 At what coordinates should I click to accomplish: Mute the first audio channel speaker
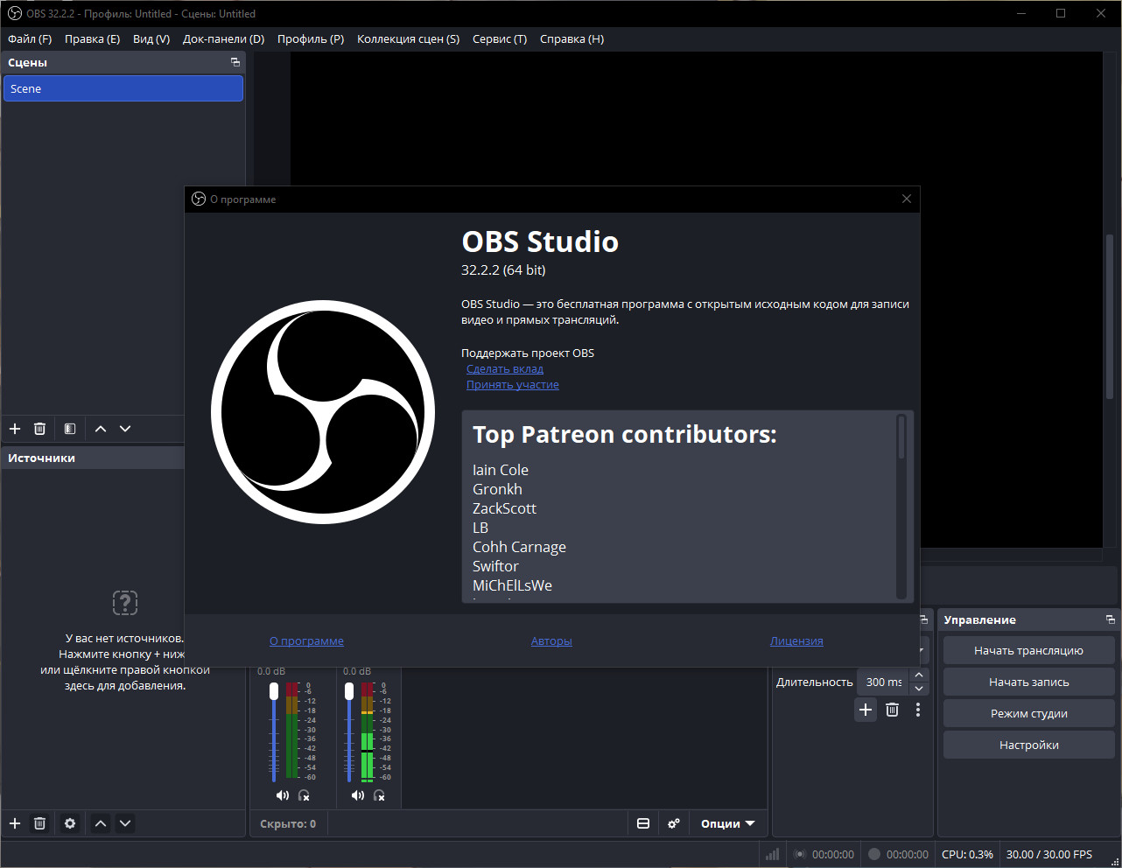(x=282, y=795)
